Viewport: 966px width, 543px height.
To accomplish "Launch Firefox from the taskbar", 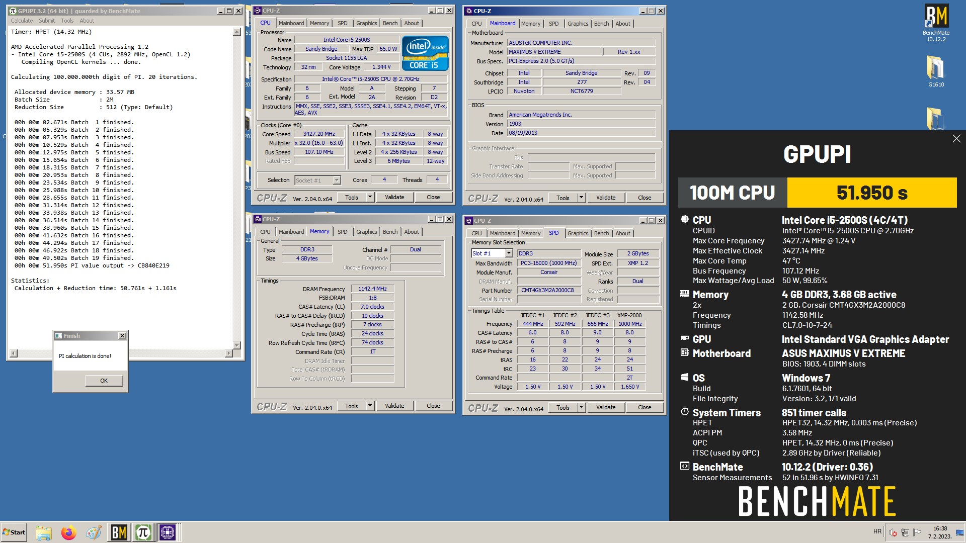I will [69, 532].
